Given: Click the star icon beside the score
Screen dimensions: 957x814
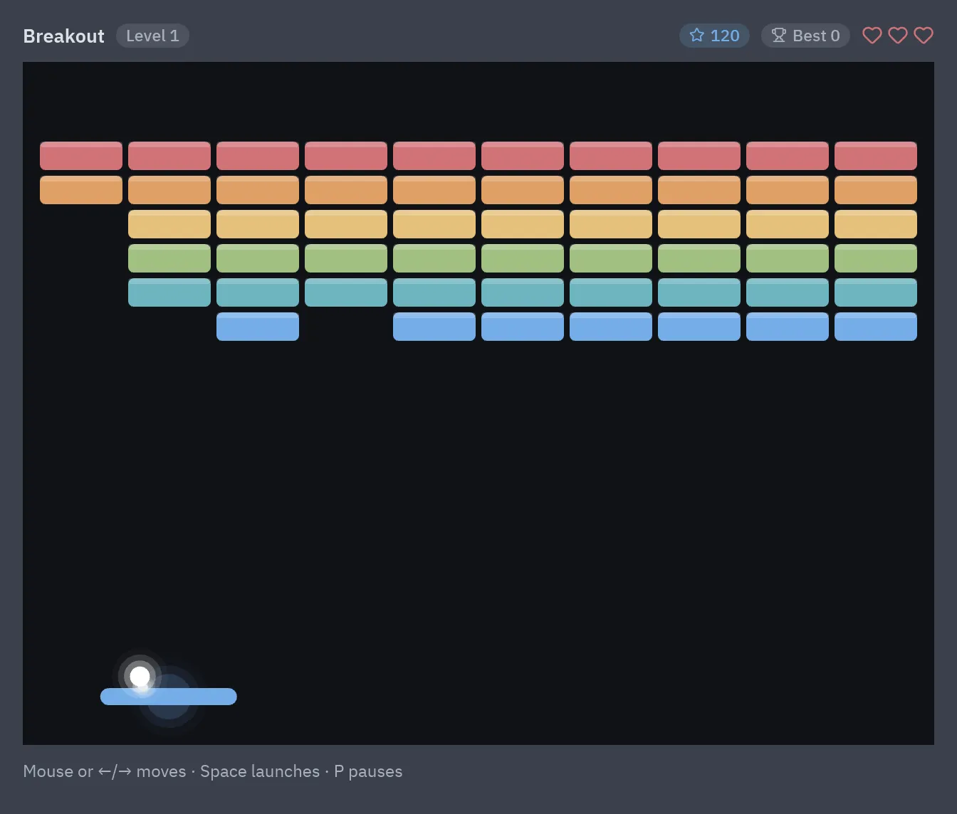Looking at the screenshot, I should point(697,36).
